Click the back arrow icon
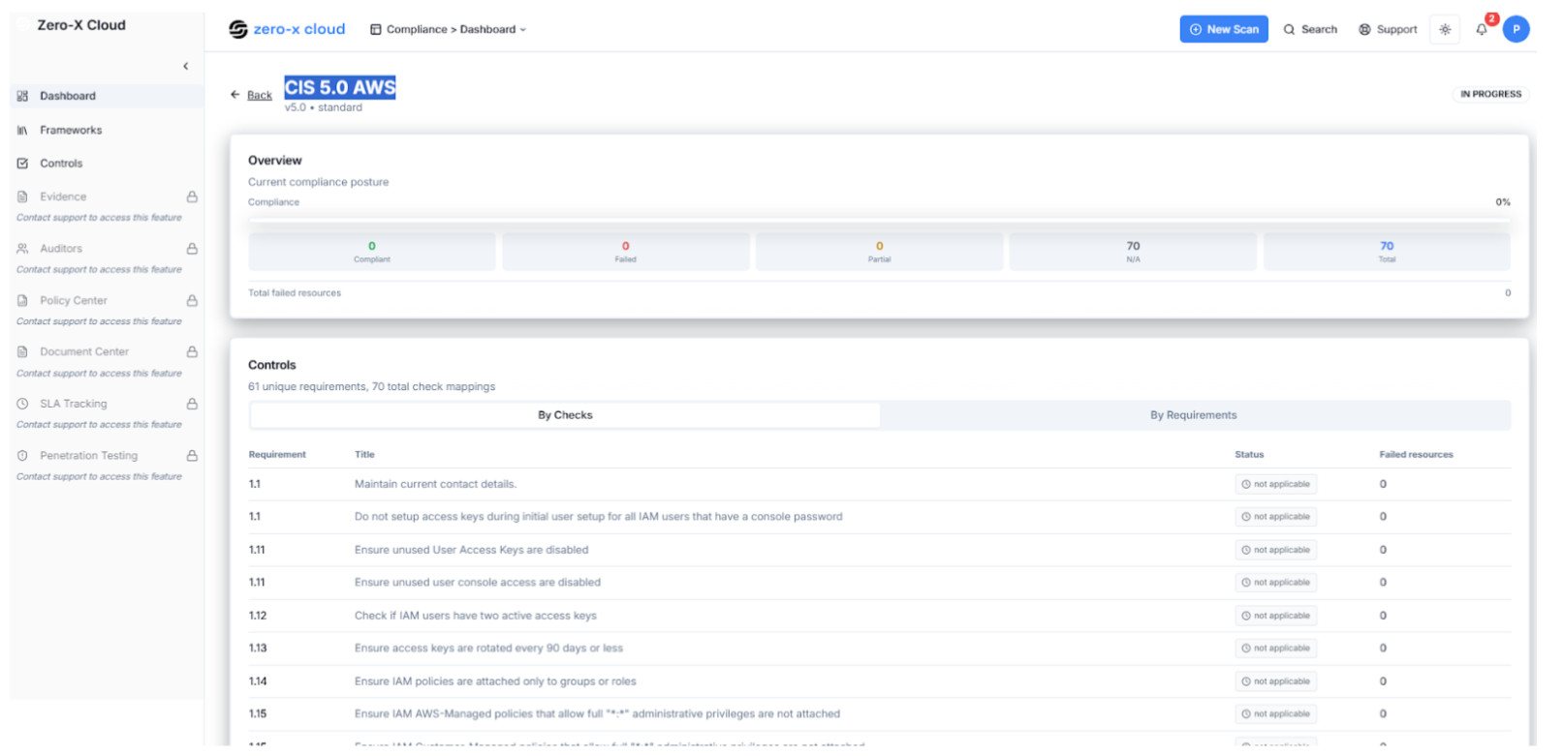This screenshot has height=756, width=1564. (x=235, y=95)
